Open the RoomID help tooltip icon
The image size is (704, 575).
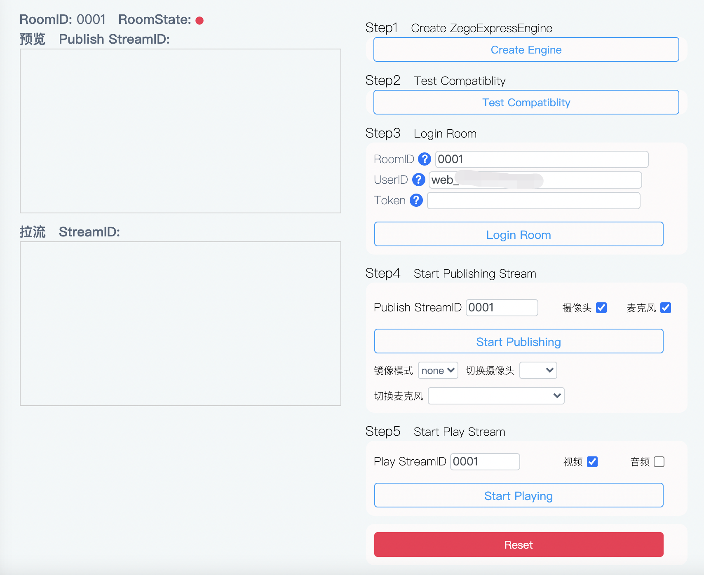click(x=424, y=159)
